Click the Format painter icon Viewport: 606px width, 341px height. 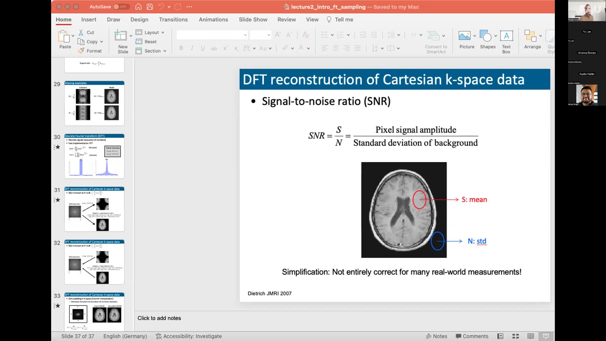(x=81, y=51)
